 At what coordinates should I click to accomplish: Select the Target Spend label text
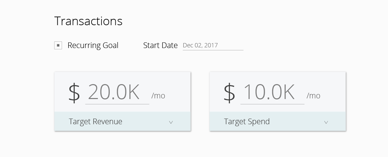coord(247,122)
